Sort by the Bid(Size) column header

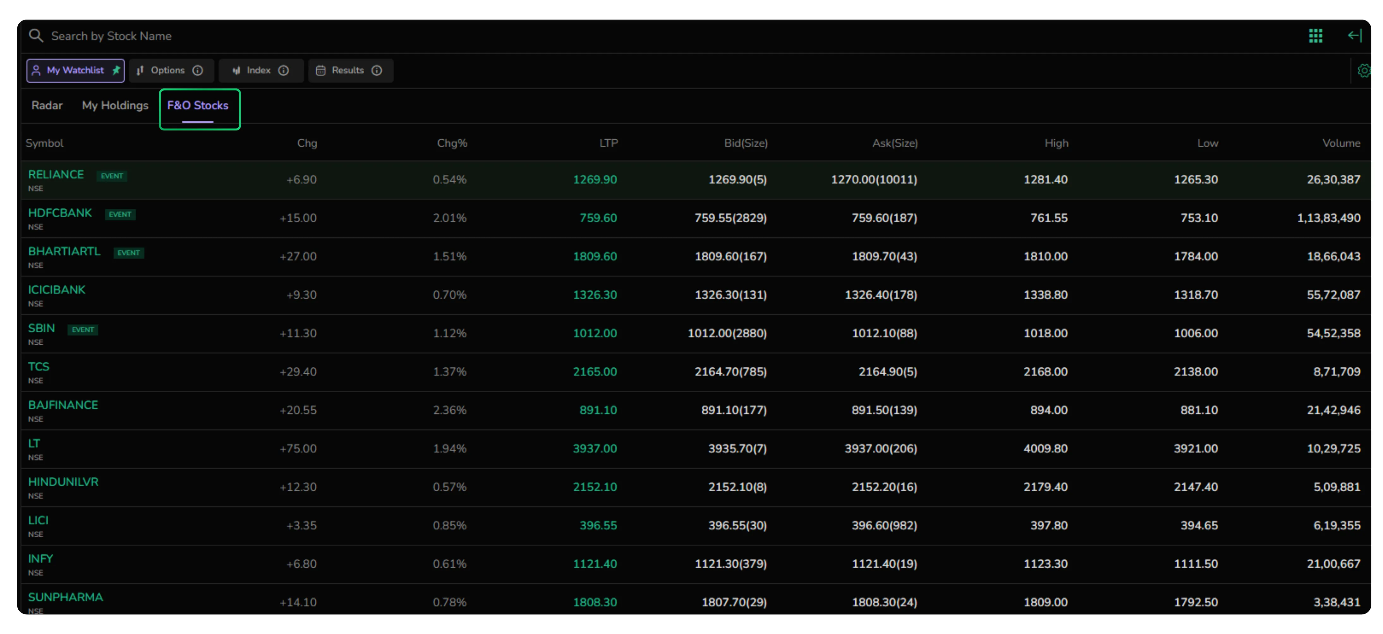click(746, 143)
